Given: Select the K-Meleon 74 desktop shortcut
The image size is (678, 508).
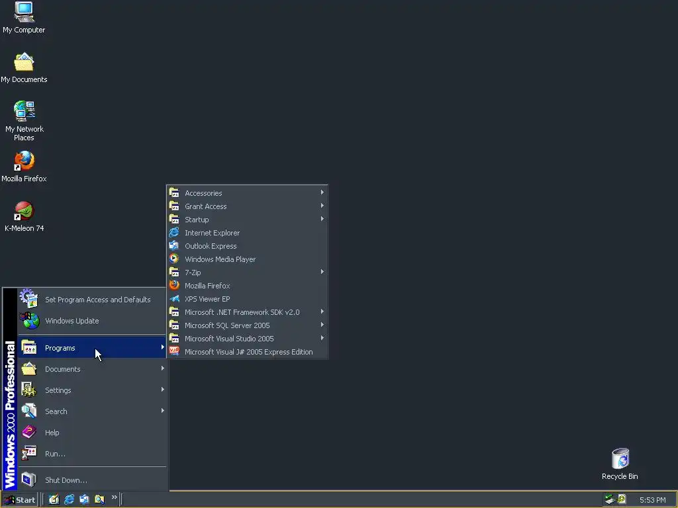Looking at the screenshot, I should [24, 216].
